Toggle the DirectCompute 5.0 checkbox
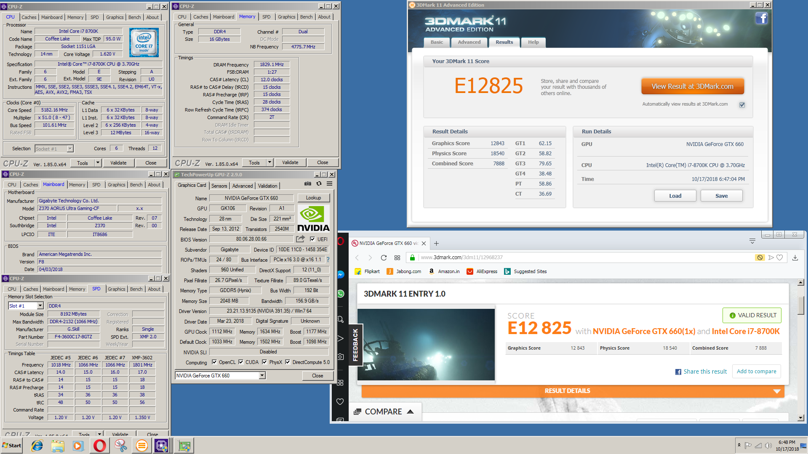Image resolution: width=808 pixels, height=454 pixels. click(288, 362)
